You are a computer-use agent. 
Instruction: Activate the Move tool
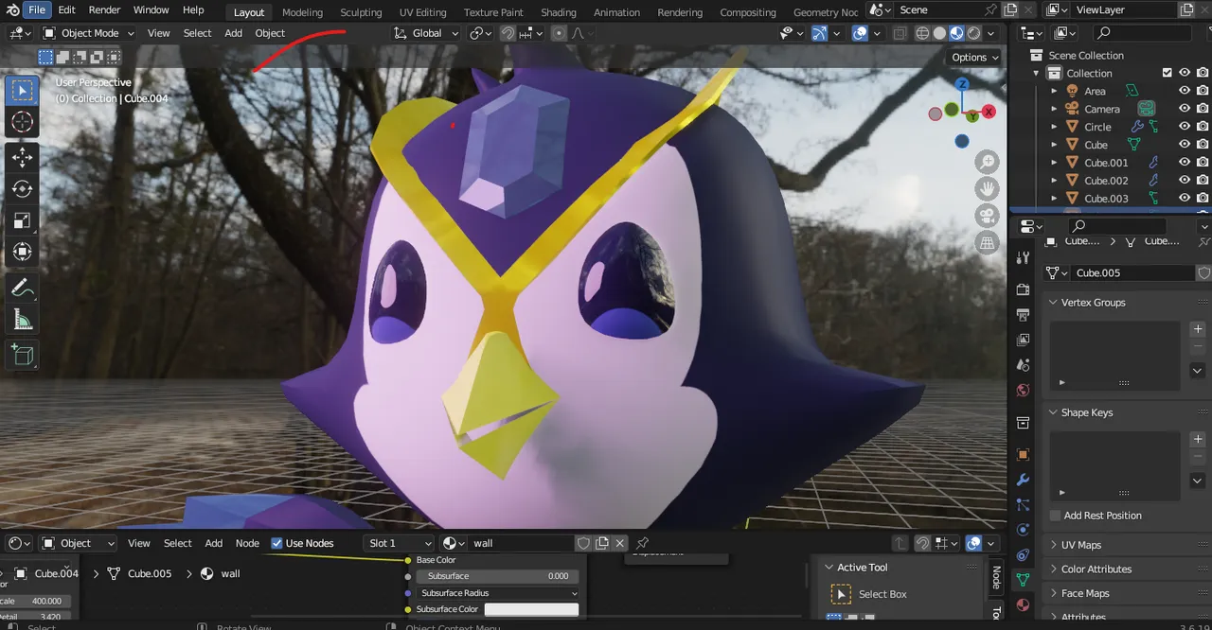(x=22, y=158)
